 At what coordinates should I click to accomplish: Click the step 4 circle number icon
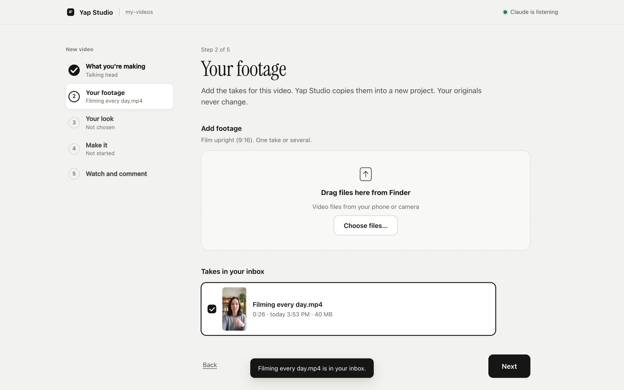(x=74, y=149)
